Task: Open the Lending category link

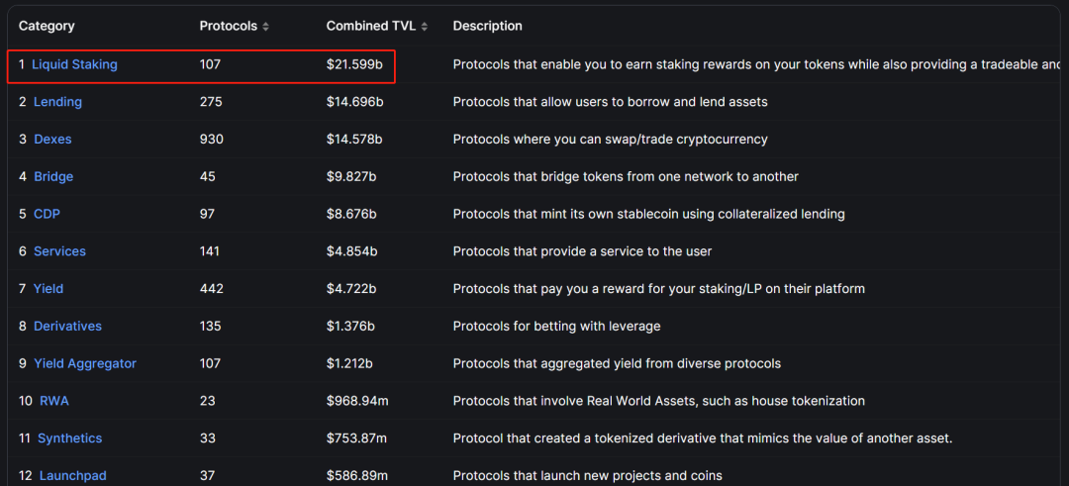Action: pyautogui.click(x=58, y=102)
